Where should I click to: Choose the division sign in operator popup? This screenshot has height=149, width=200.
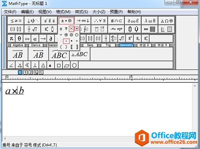point(61,35)
